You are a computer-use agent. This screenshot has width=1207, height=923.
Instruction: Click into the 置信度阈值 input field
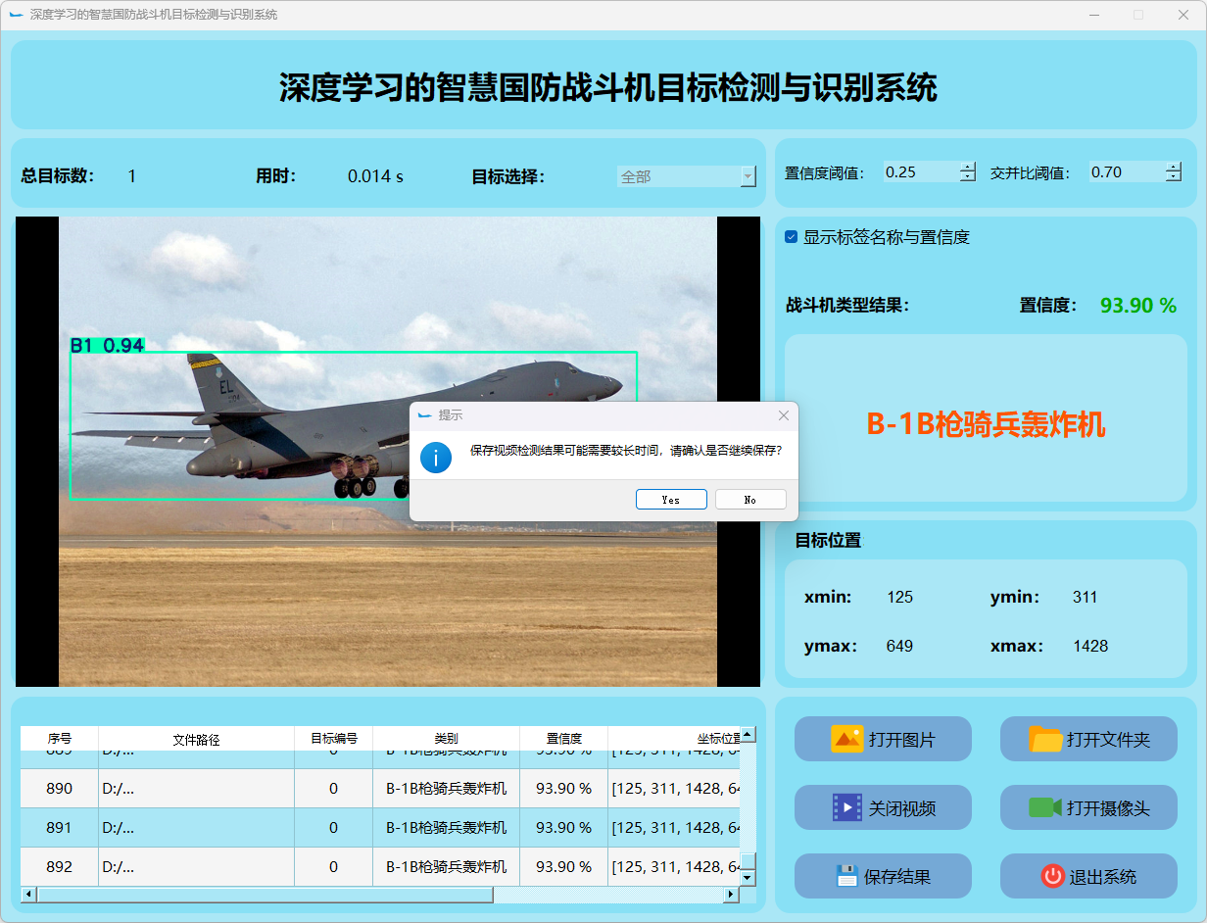click(919, 172)
